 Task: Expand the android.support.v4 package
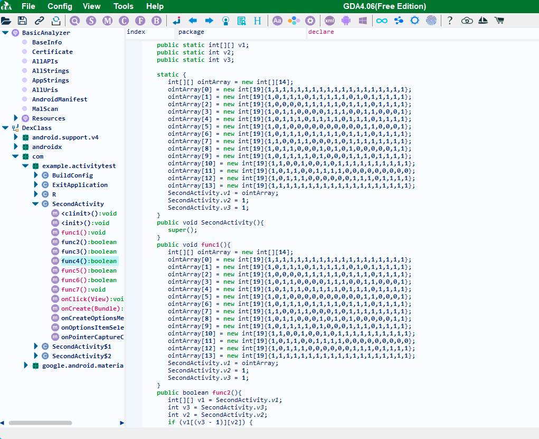[16, 137]
